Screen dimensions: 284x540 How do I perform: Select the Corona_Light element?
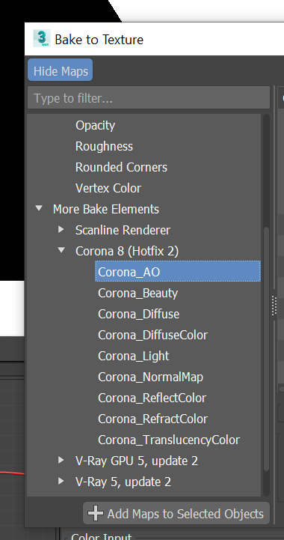click(x=133, y=356)
